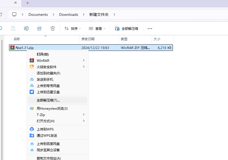Click the 6,216 KB size cell

[165, 48]
